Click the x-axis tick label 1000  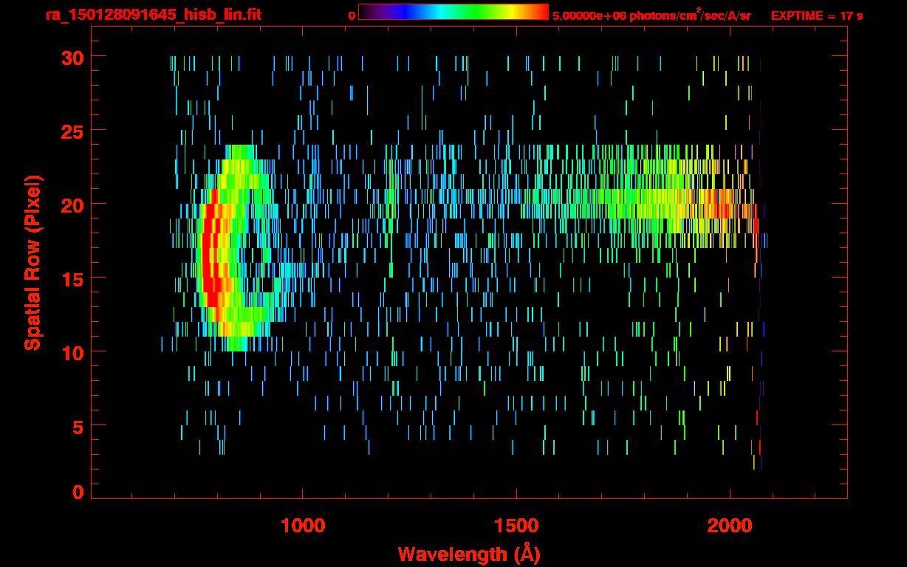click(302, 525)
